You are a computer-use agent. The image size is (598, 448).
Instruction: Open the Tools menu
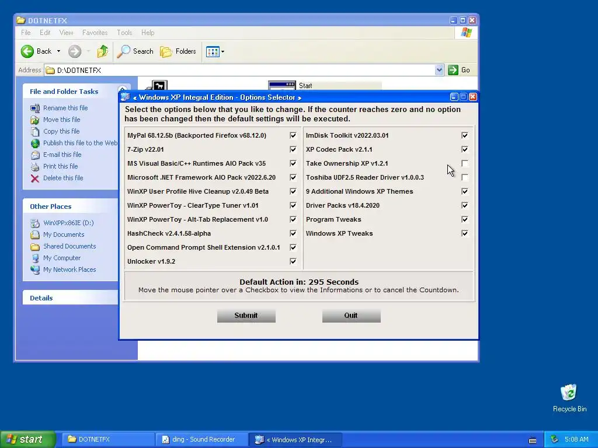(x=124, y=33)
